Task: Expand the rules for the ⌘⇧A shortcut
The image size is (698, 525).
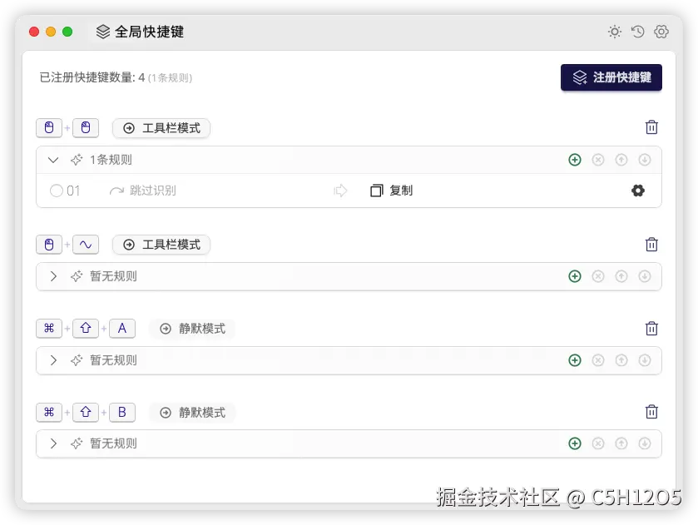Action: coord(53,360)
